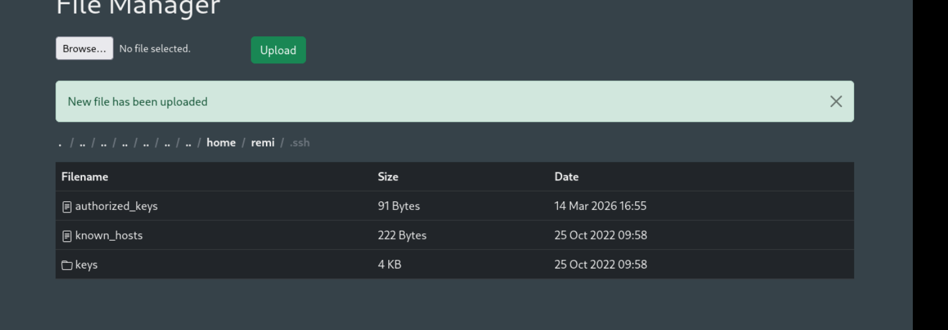This screenshot has height=330, width=948.
Task: Click the authorized_keys file icon
Action: point(67,207)
